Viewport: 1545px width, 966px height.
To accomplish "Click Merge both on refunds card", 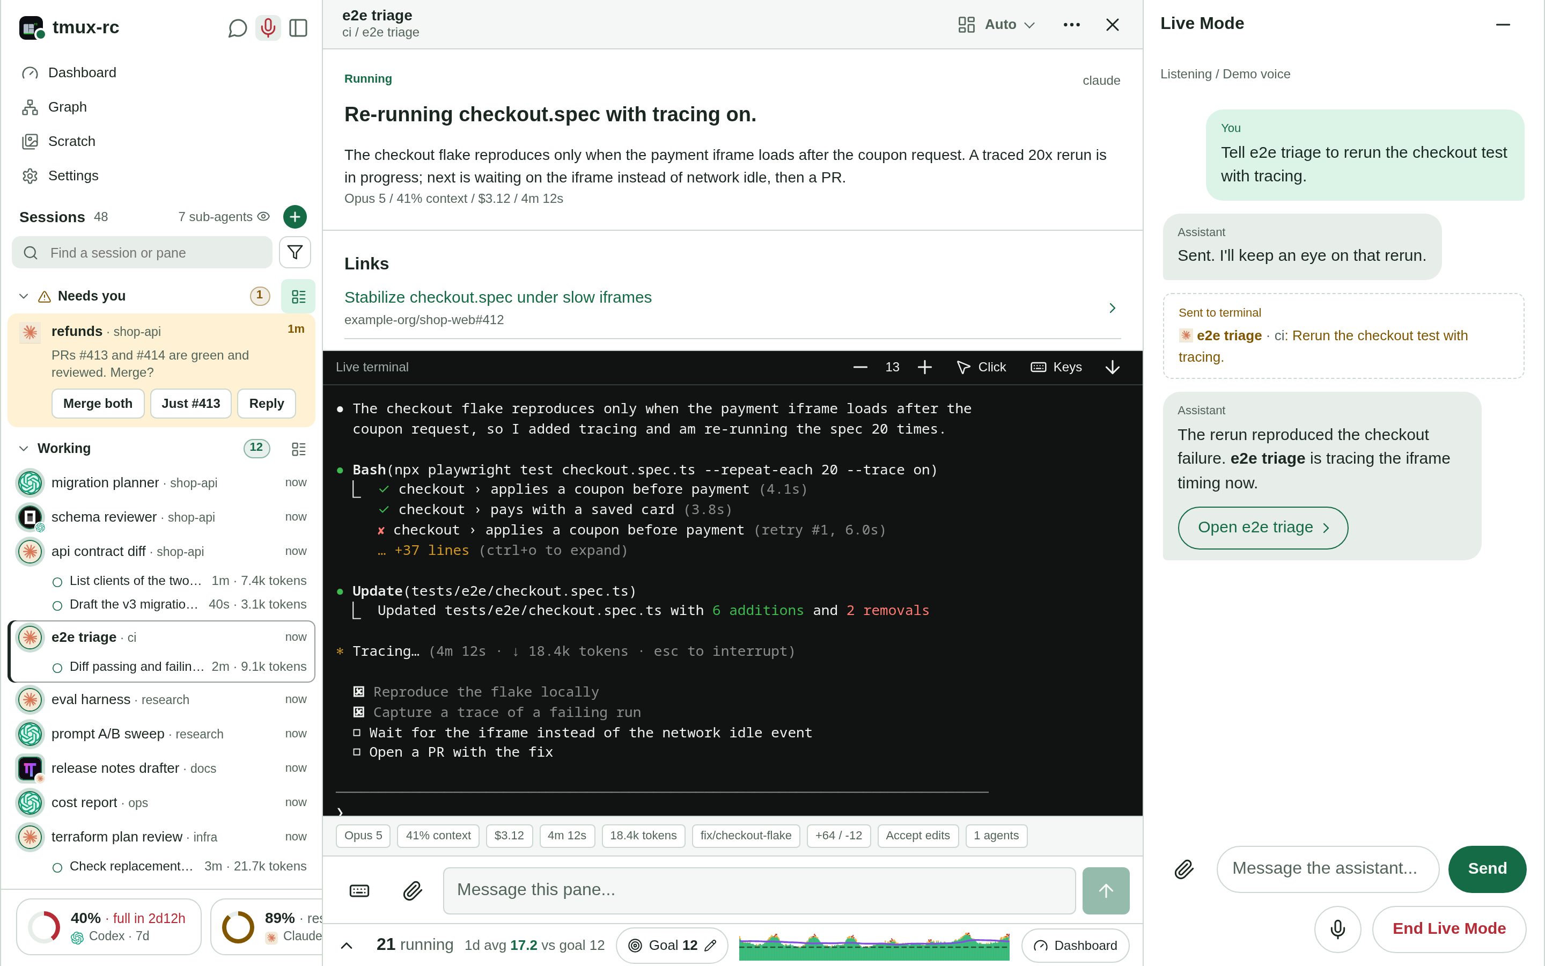I will 98,403.
